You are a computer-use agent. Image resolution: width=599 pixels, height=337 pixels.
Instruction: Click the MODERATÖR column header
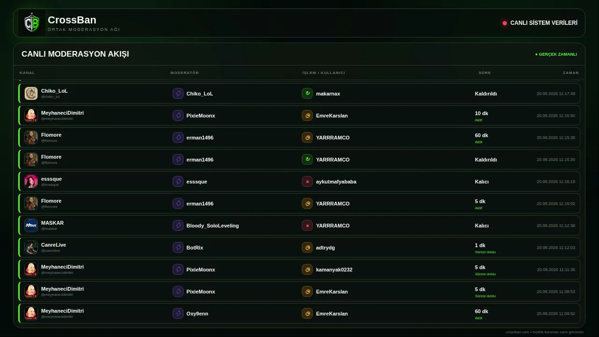(185, 73)
